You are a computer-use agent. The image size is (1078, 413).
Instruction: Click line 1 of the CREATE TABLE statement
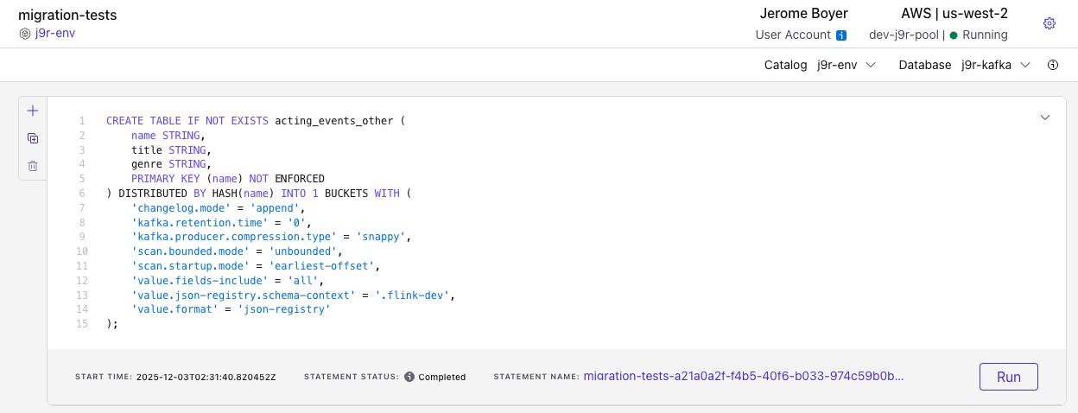[x=255, y=120]
